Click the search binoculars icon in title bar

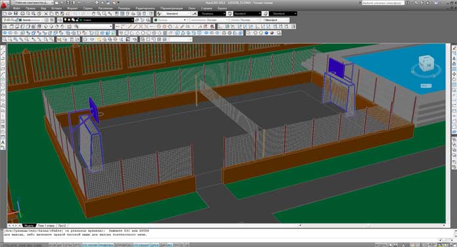pyautogui.click(x=408, y=3)
